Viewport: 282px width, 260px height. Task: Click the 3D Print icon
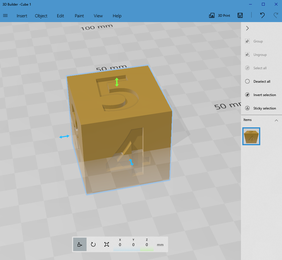coord(219,15)
